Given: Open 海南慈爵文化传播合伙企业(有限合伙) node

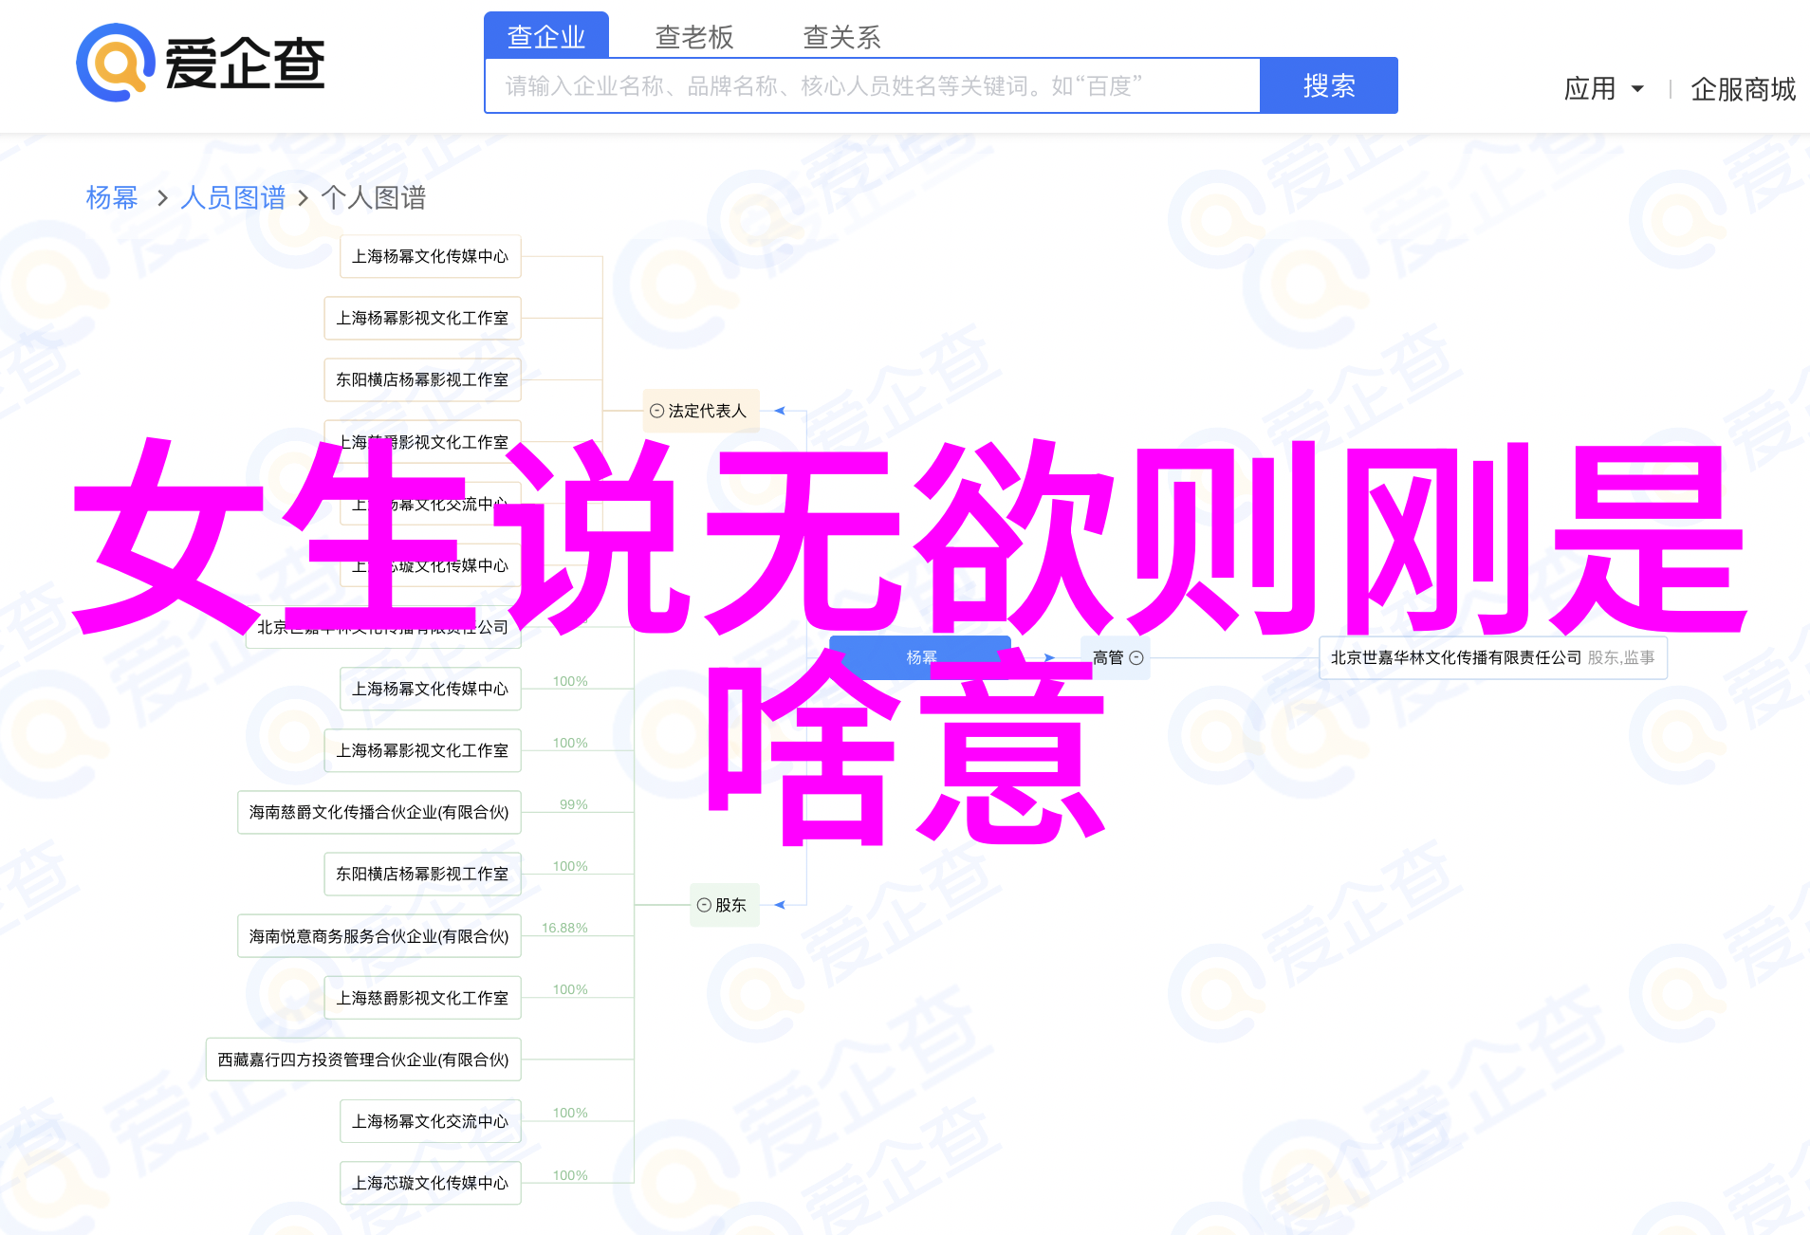Looking at the screenshot, I should pyautogui.click(x=379, y=812).
